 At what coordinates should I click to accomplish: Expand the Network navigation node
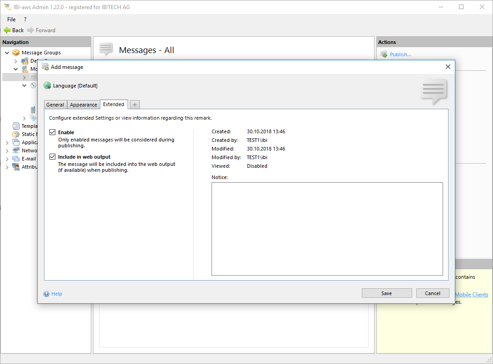pyautogui.click(x=7, y=151)
